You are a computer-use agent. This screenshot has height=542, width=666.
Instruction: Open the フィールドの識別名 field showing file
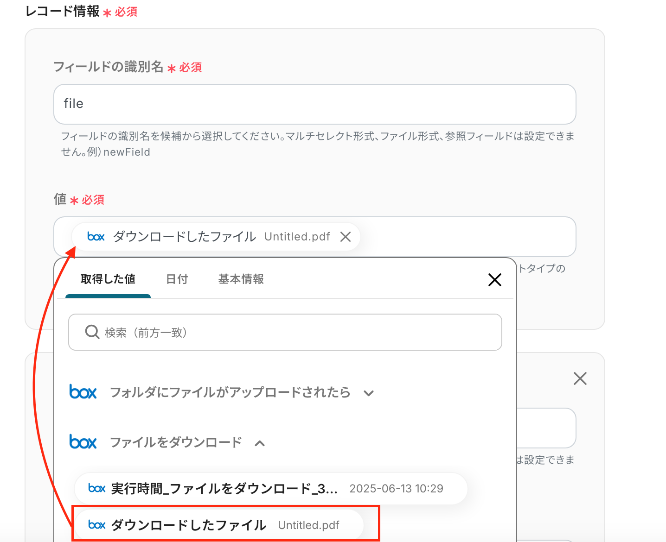314,104
